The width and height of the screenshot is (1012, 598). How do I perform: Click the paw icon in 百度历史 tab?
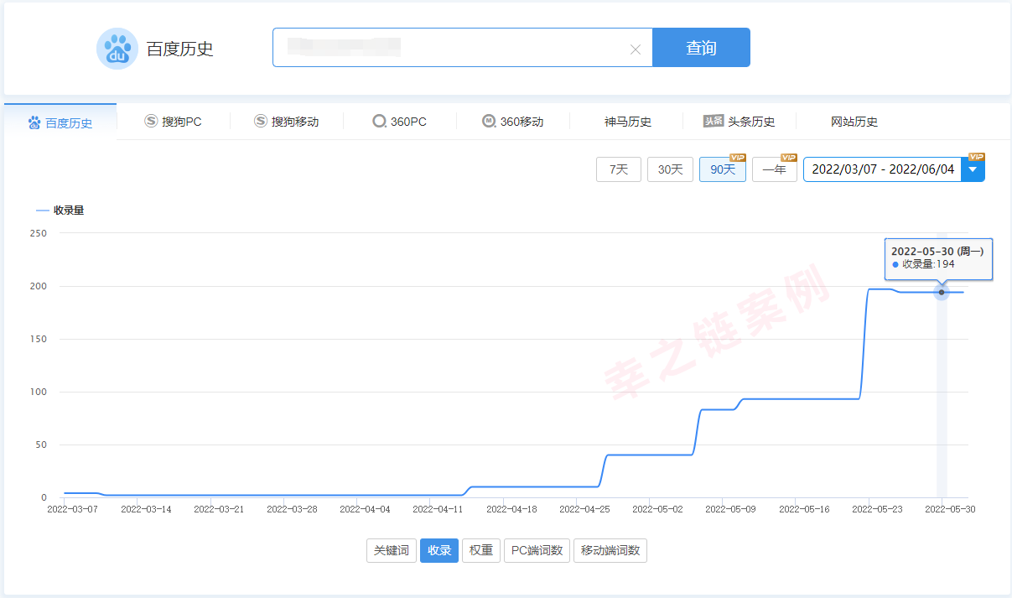34,123
